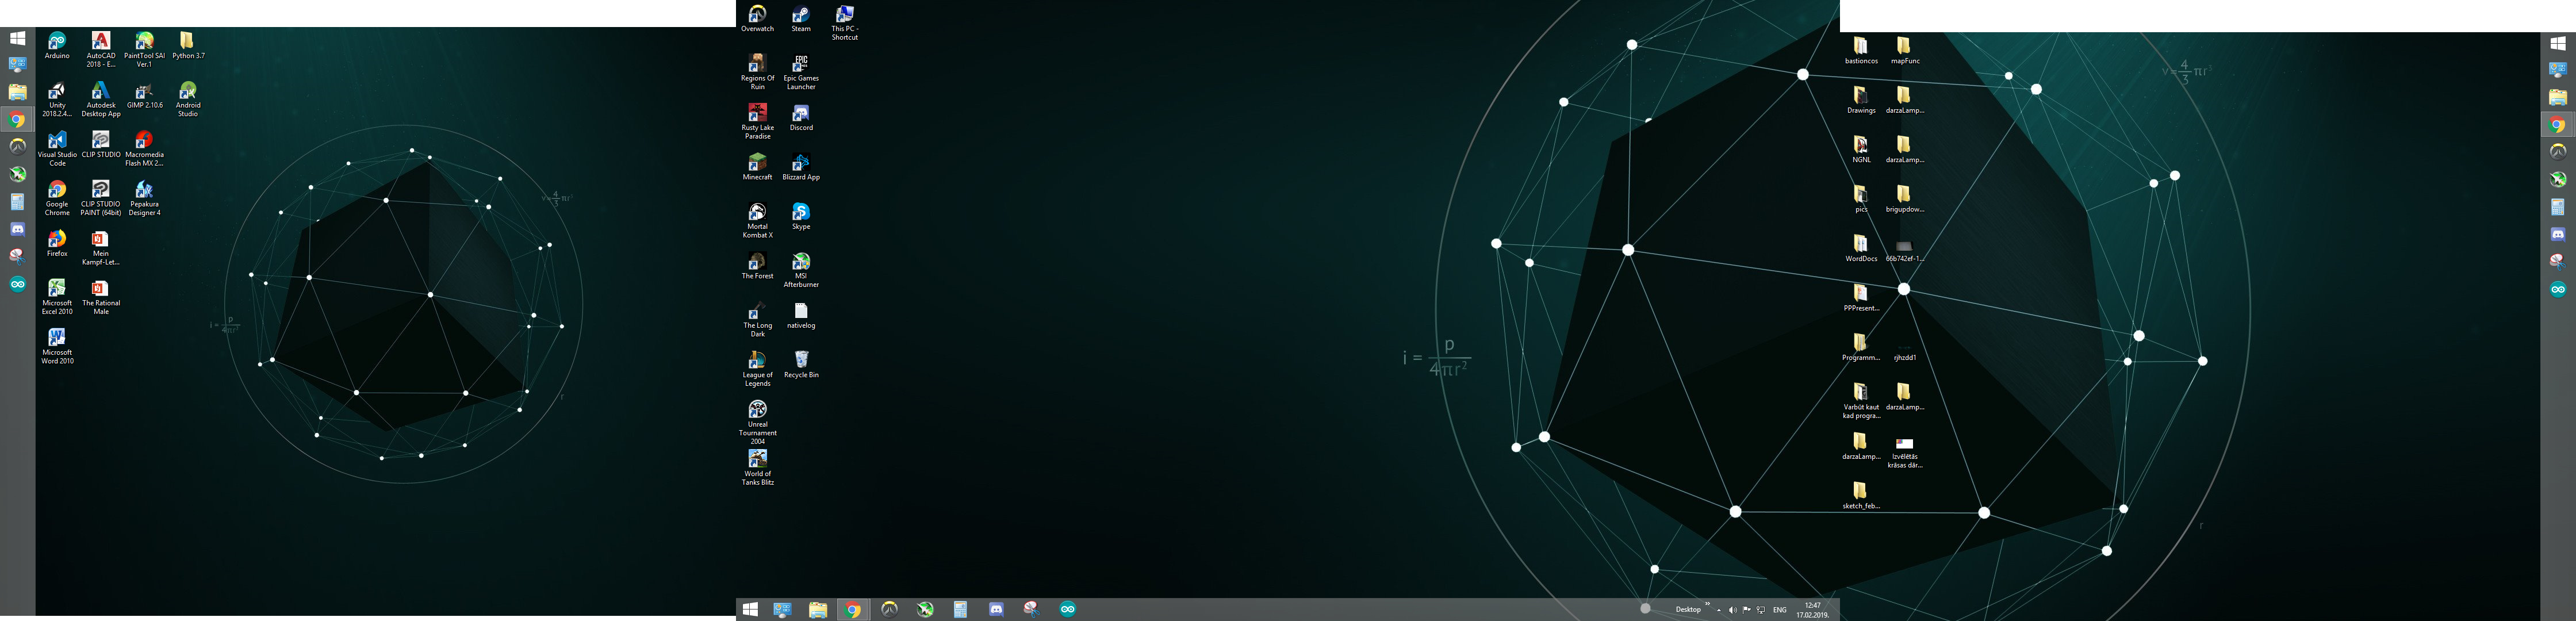Open the mapFunc folder

coord(1904,51)
